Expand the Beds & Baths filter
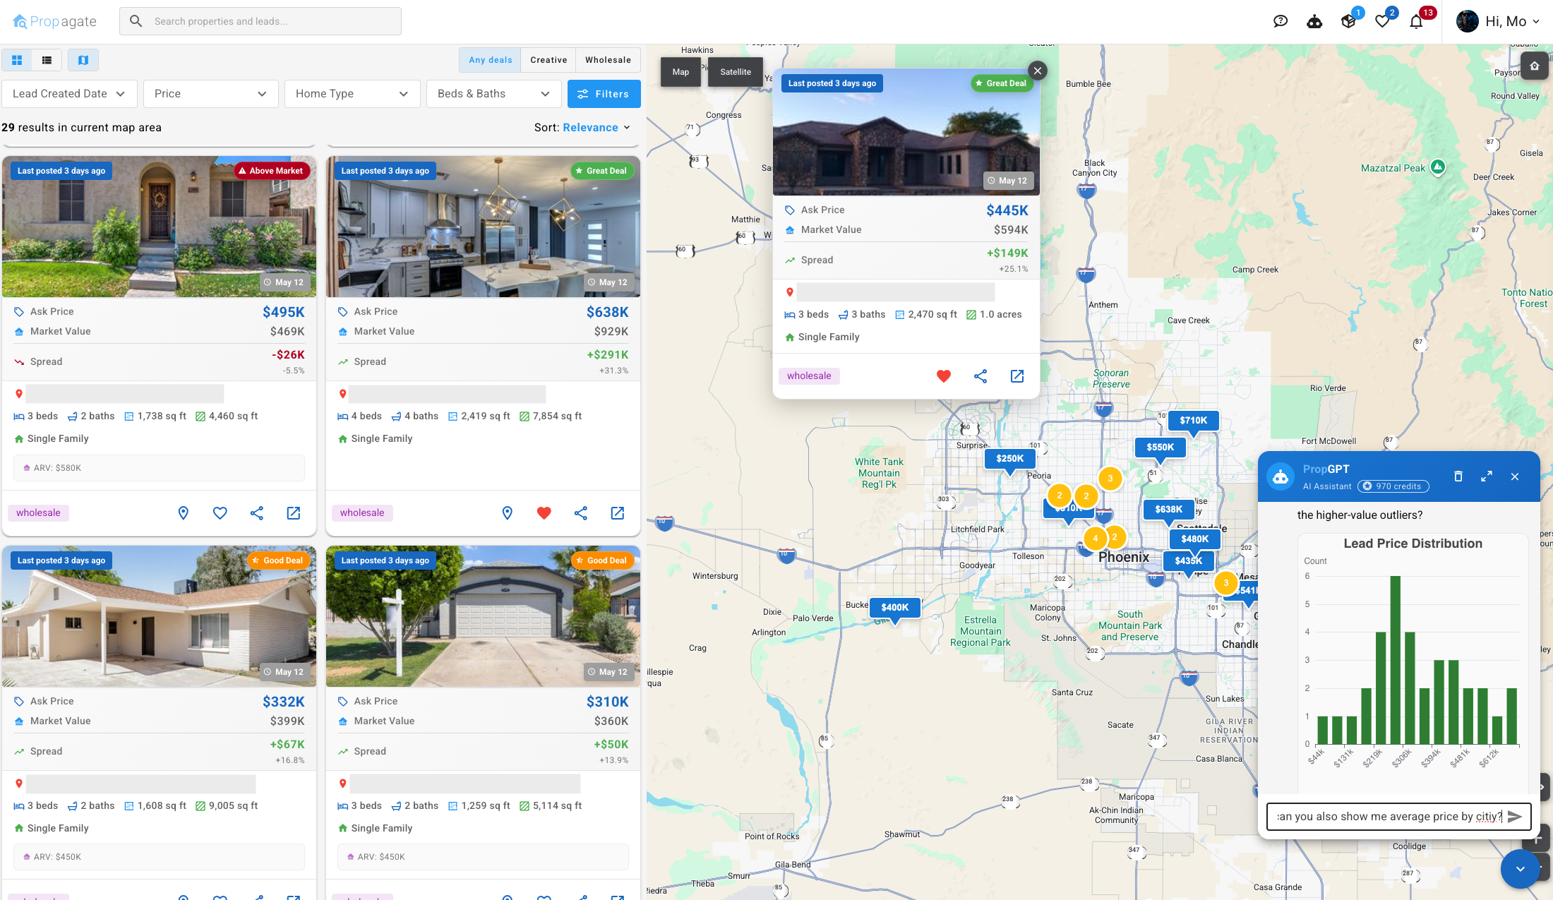 (x=493, y=93)
